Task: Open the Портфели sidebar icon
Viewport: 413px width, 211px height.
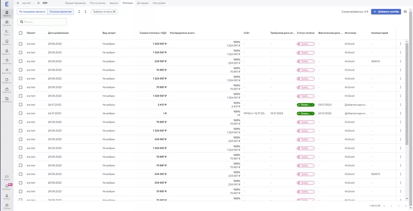Action: coord(7,23)
